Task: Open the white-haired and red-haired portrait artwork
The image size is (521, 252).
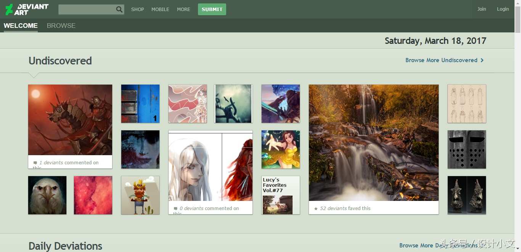Action: pos(211,165)
